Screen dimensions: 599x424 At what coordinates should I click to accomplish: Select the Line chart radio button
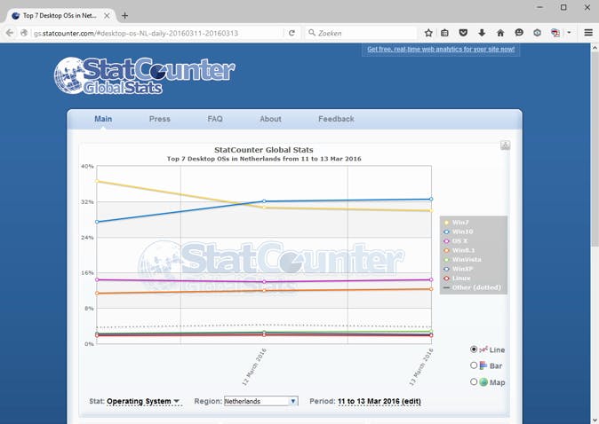474,349
